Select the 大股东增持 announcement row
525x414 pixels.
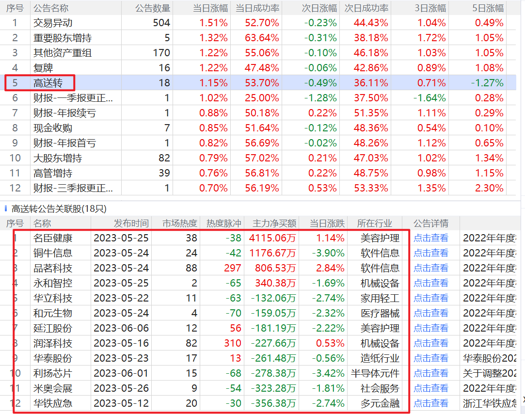tap(258, 158)
